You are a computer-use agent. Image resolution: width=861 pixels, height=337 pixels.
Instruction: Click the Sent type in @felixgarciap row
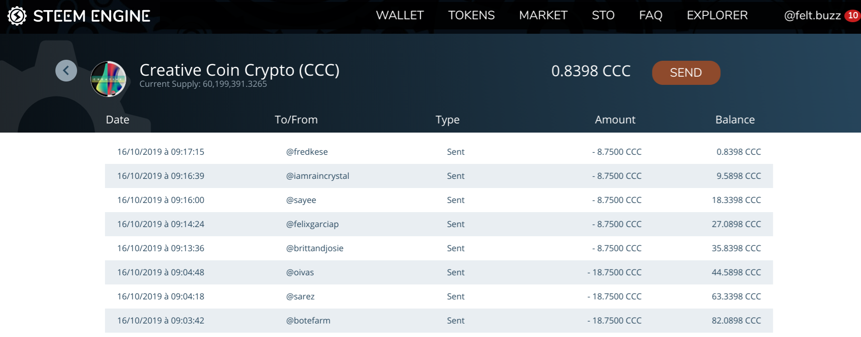click(455, 224)
